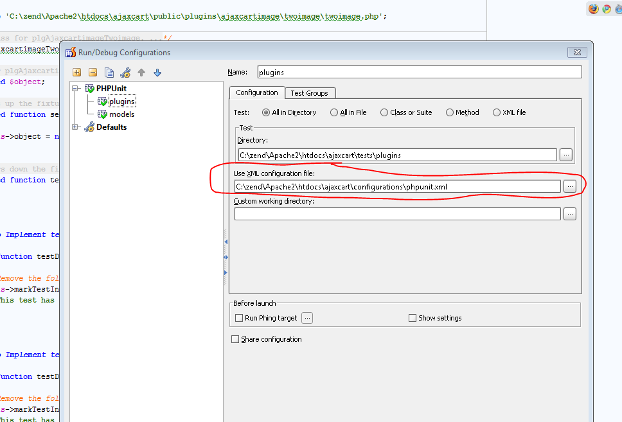Select Class or Suite radio option
This screenshot has height=422, width=622.
click(384, 112)
